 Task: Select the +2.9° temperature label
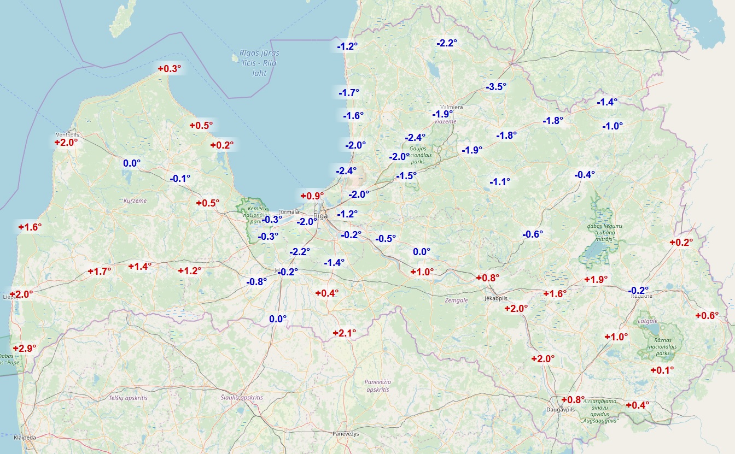(x=25, y=348)
